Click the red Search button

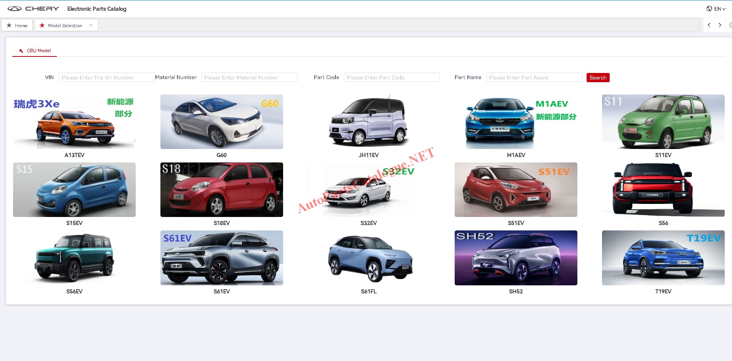click(x=598, y=78)
